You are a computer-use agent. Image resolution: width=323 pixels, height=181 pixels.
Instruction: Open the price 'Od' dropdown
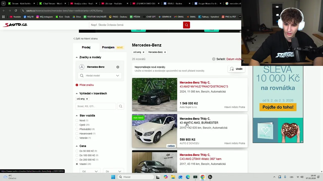(90, 171)
